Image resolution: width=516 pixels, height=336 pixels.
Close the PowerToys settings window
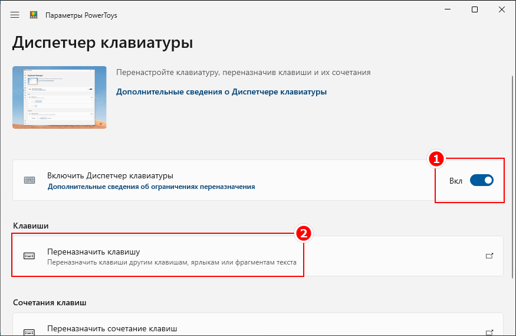[501, 9]
